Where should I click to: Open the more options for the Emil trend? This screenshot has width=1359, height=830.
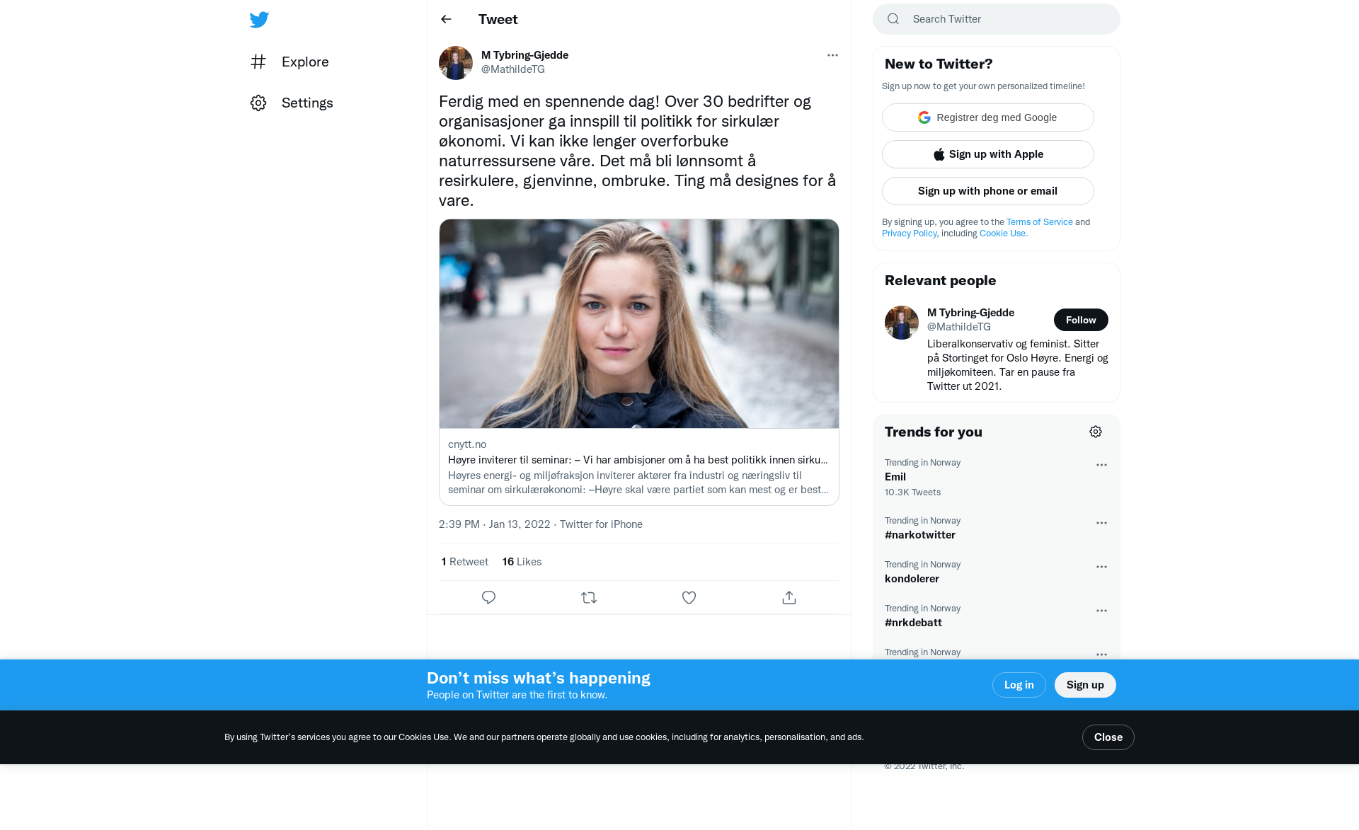point(1101,465)
